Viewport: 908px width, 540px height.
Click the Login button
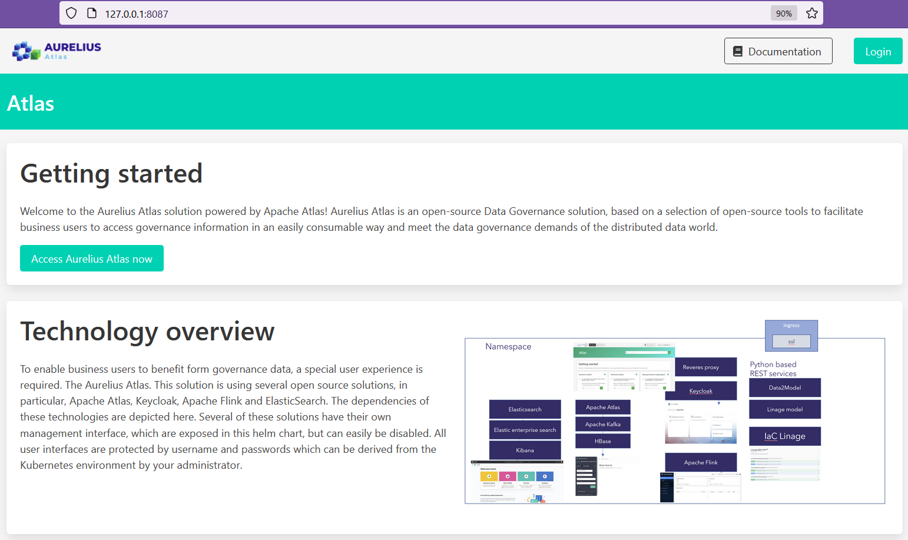click(x=878, y=51)
